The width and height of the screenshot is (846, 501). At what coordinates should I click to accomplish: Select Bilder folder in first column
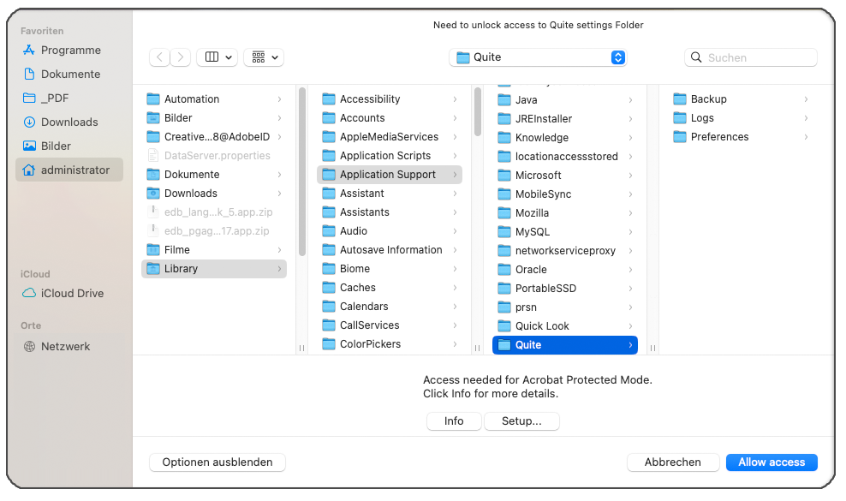pyautogui.click(x=214, y=117)
